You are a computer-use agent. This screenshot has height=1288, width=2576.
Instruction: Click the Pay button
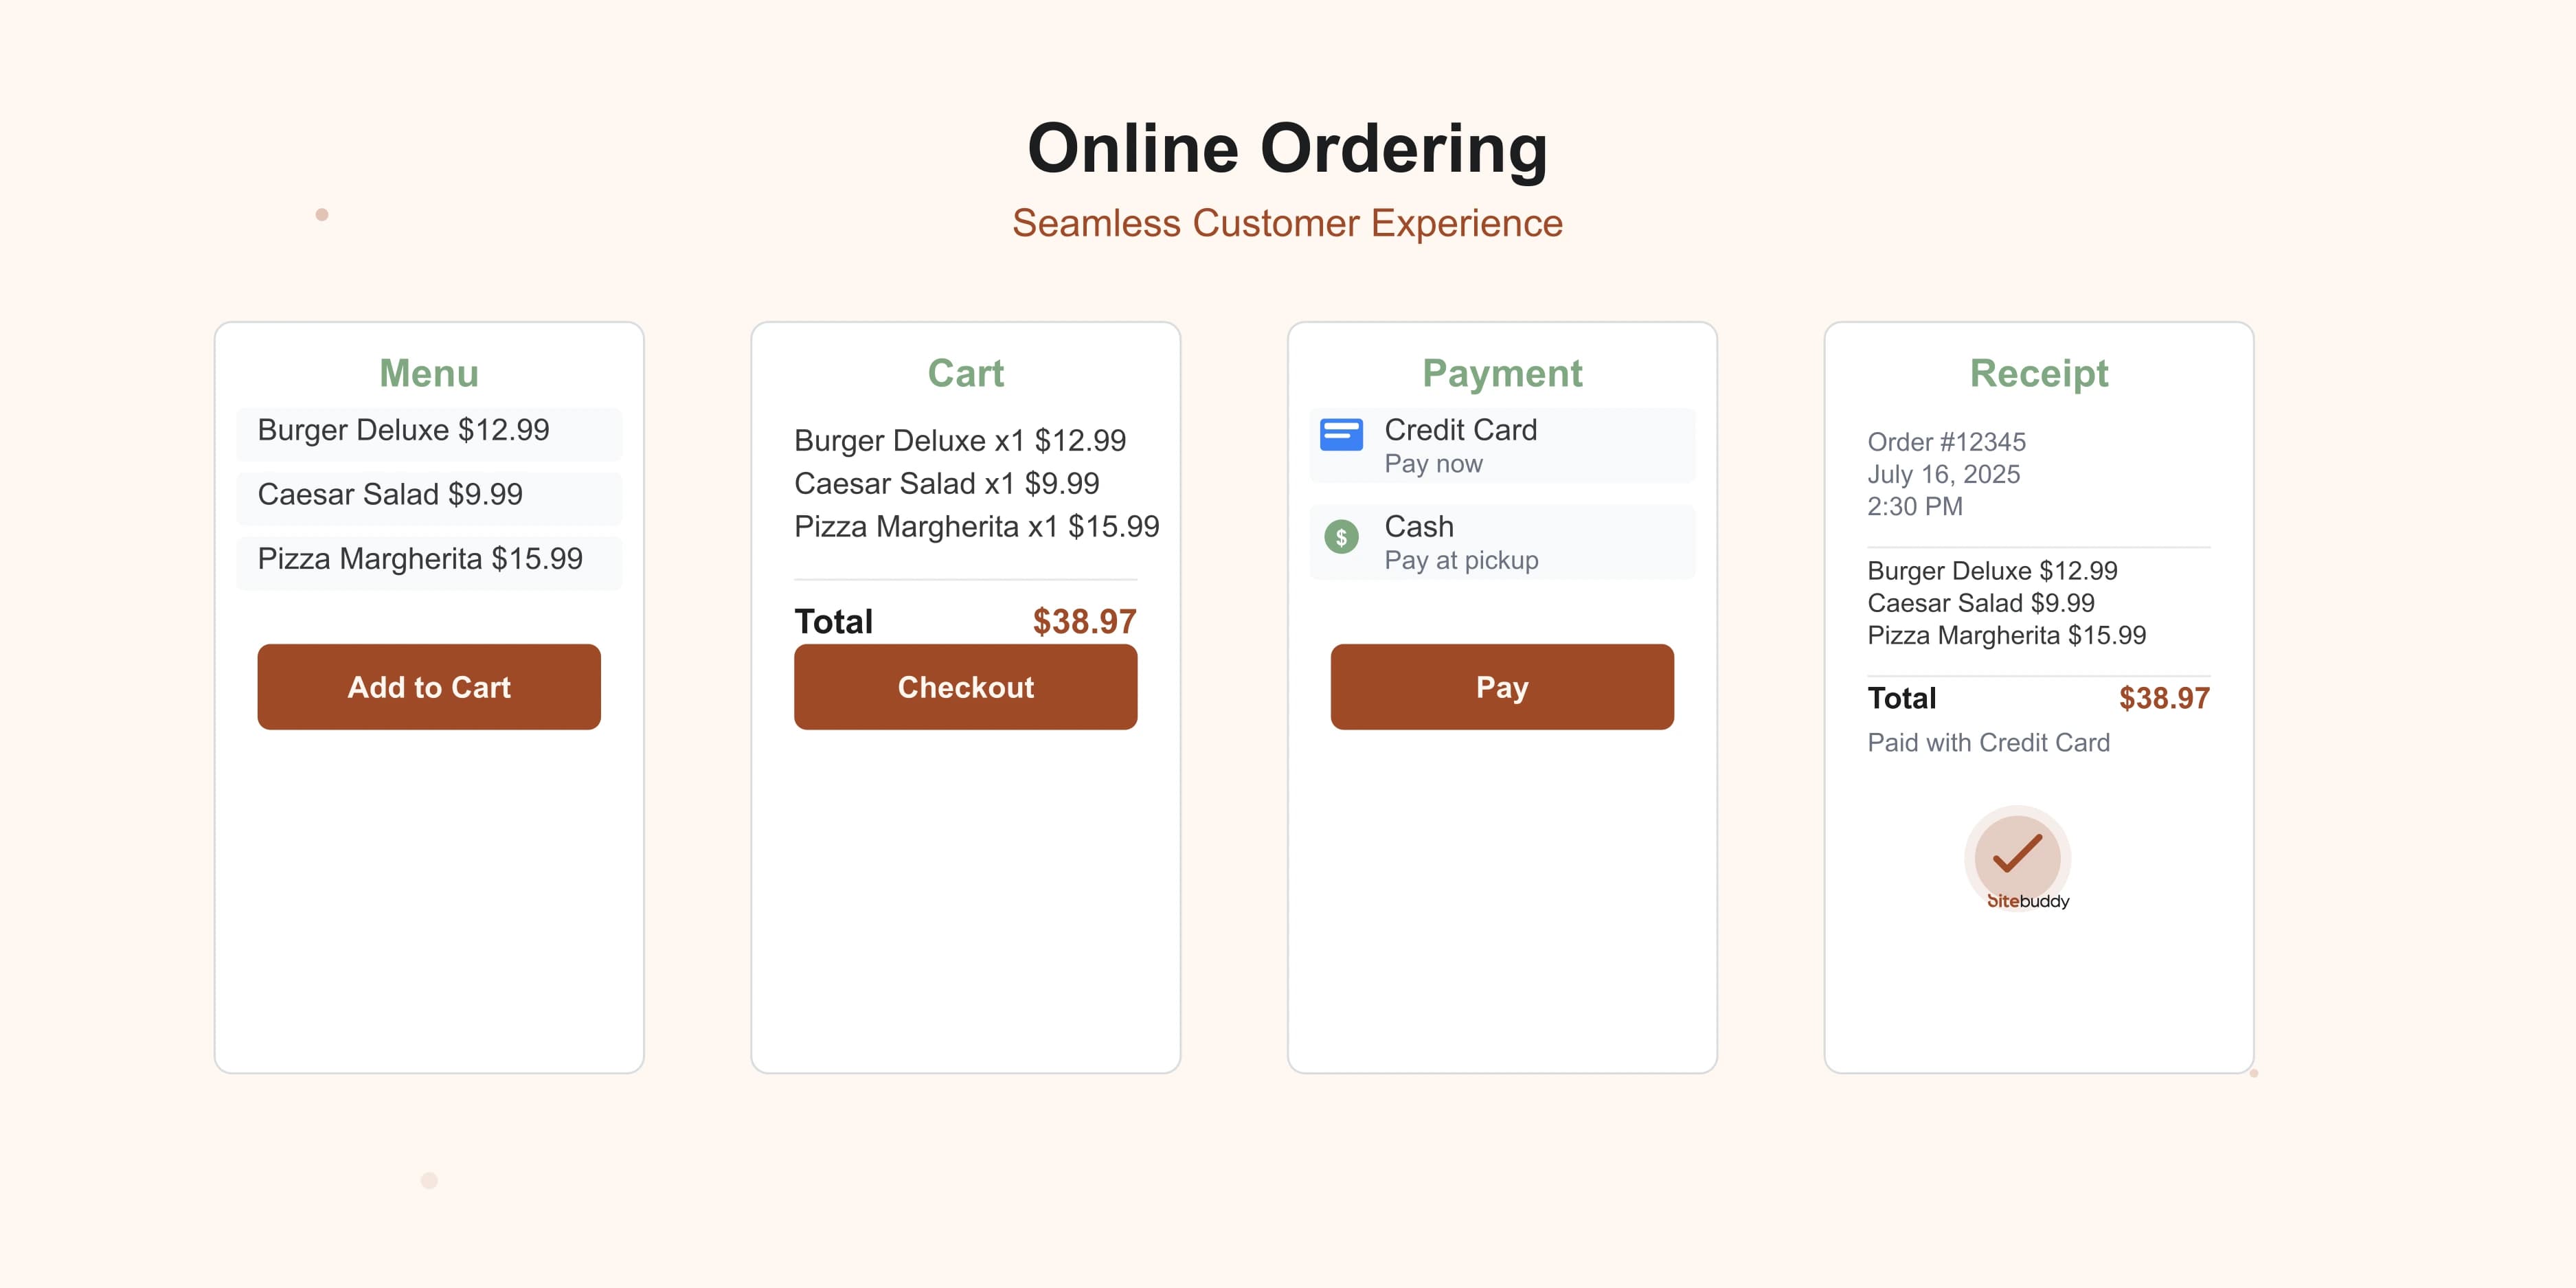1501,687
